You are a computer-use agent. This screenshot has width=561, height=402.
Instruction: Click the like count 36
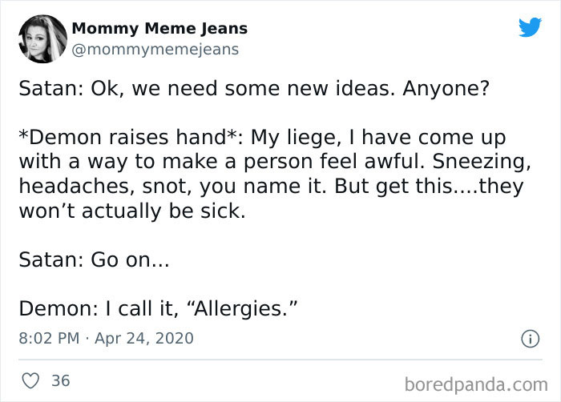pyautogui.click(x=61, y=381)
